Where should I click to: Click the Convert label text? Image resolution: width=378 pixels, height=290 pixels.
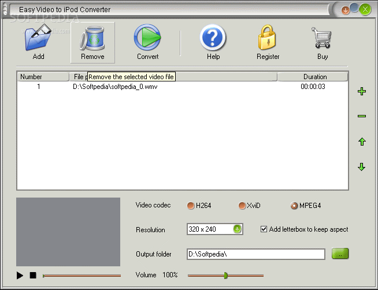point(147,57)
